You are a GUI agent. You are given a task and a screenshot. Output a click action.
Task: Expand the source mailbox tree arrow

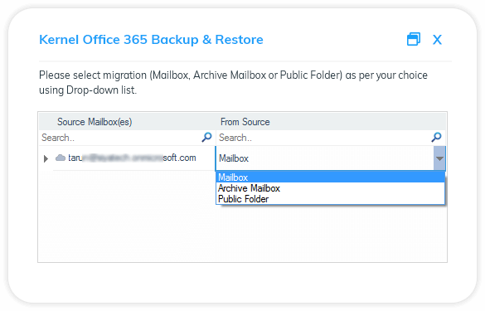[46, 158]
